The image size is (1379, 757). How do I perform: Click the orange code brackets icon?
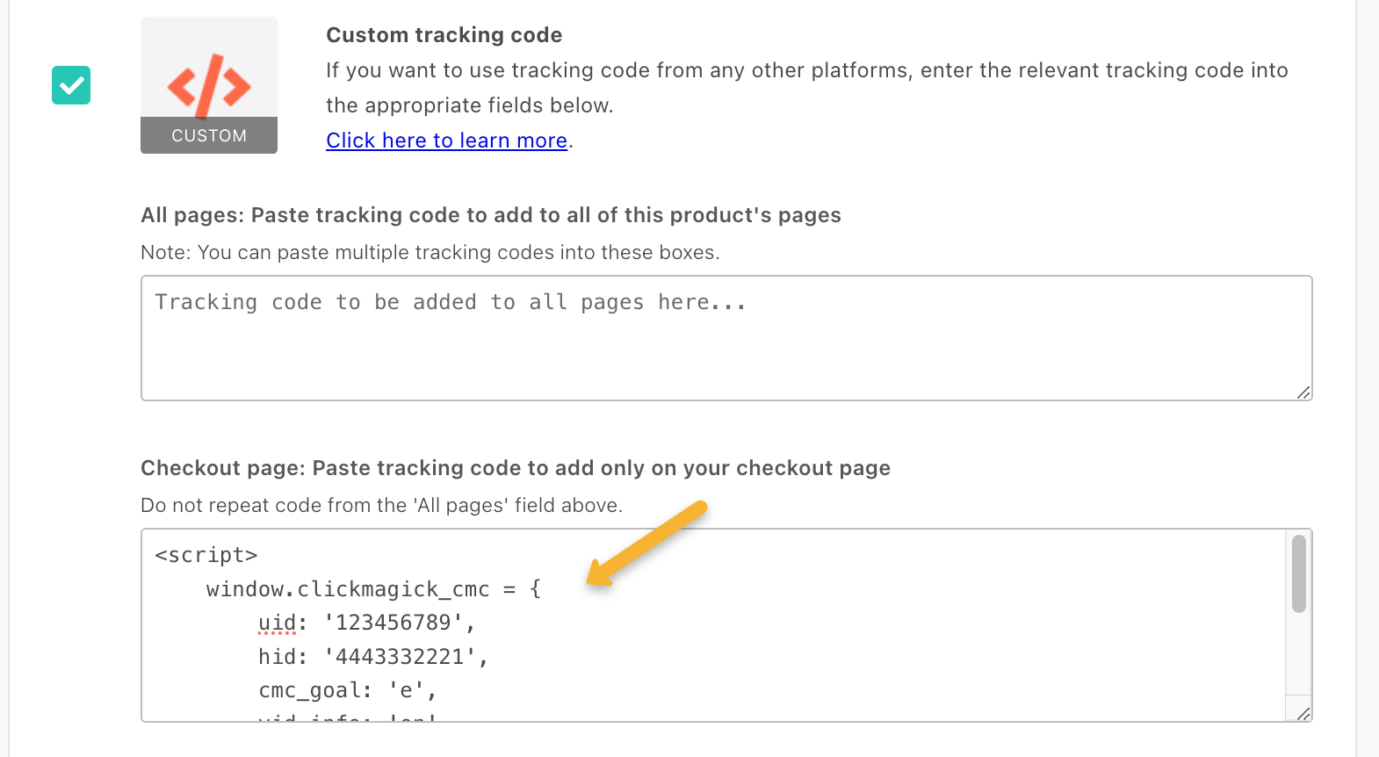point(209,84)
